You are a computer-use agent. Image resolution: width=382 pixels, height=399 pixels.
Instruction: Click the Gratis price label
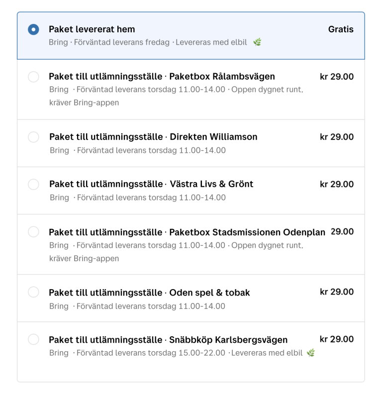pyautogui.click(x=341, y=29)
